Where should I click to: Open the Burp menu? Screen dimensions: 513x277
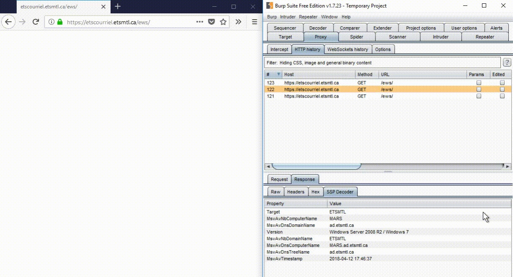pos(272,17)
